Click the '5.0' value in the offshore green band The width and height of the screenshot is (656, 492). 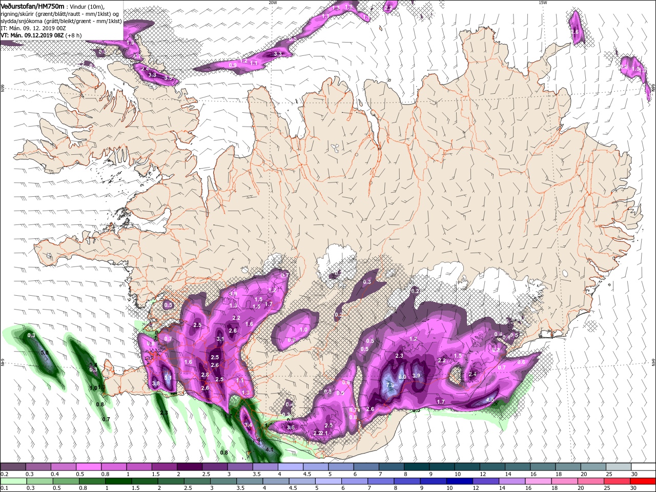click(x=45, y=353)
